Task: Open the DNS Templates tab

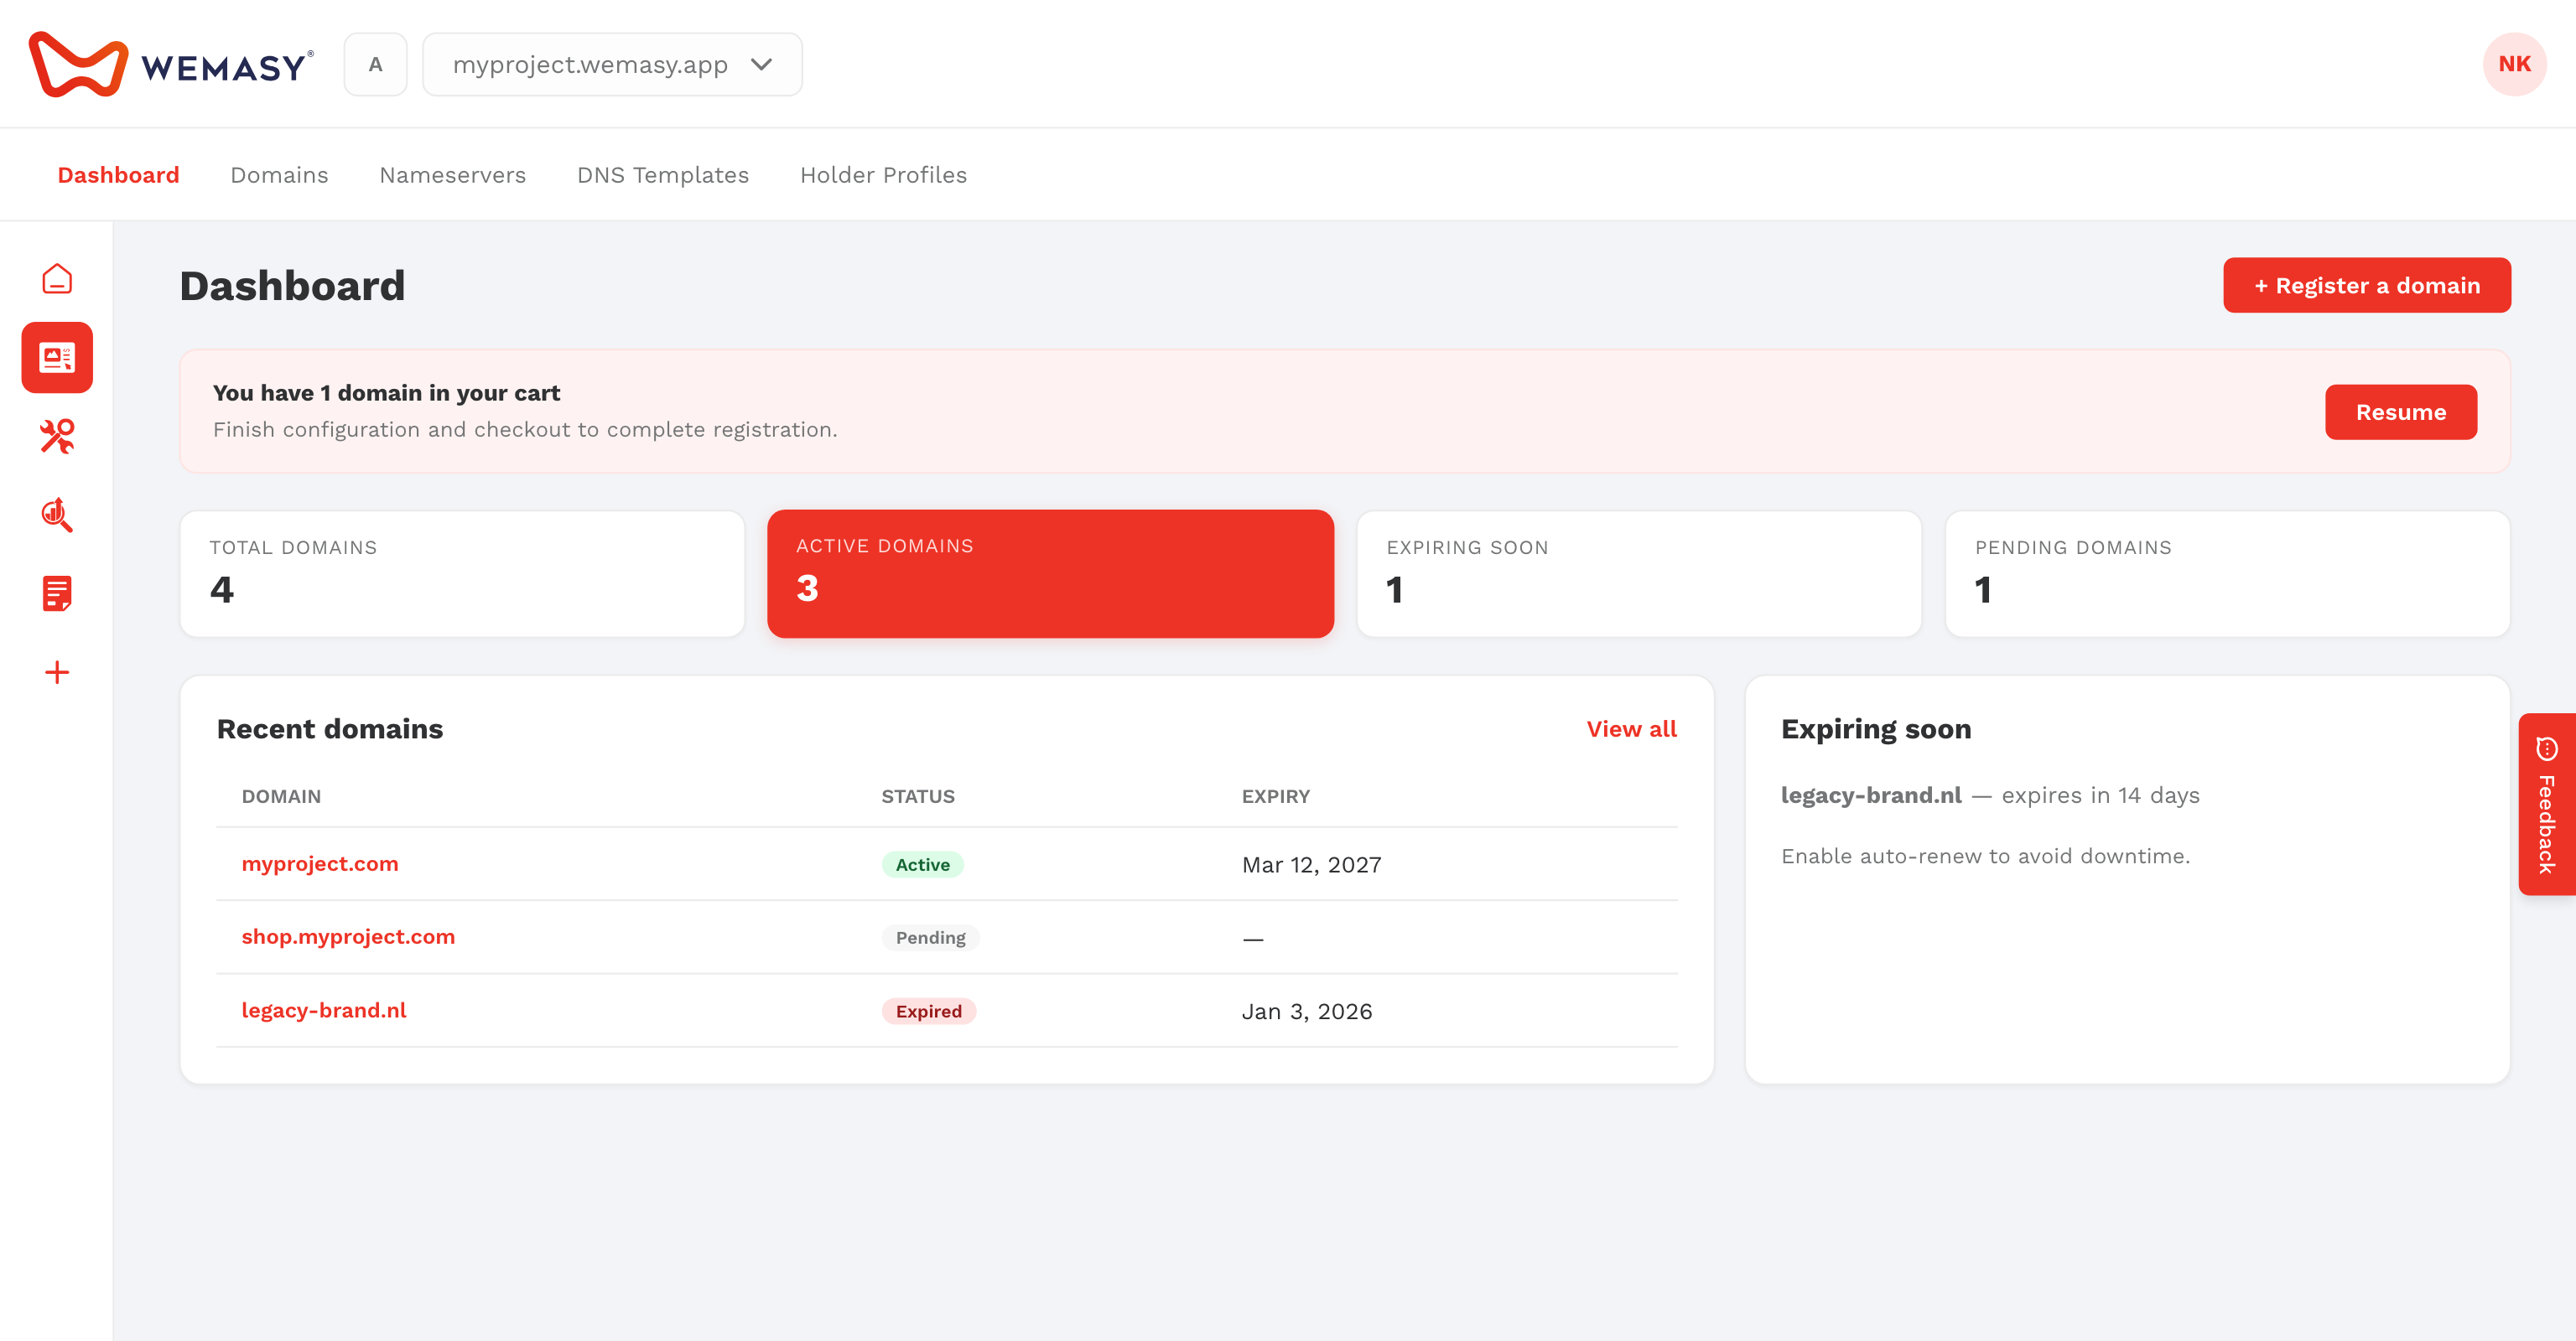Action: click(x=662, y=175)
